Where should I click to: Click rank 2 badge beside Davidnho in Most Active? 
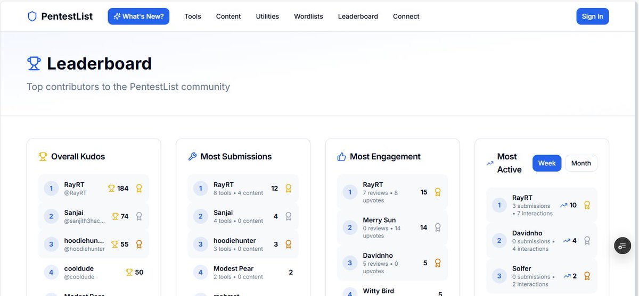[x=499, y=241]
